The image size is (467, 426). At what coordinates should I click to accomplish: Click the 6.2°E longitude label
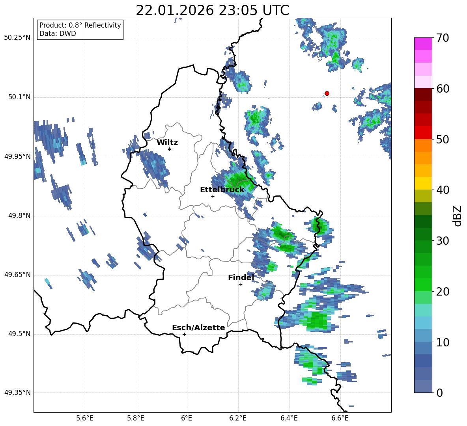(x=238, y=418)
